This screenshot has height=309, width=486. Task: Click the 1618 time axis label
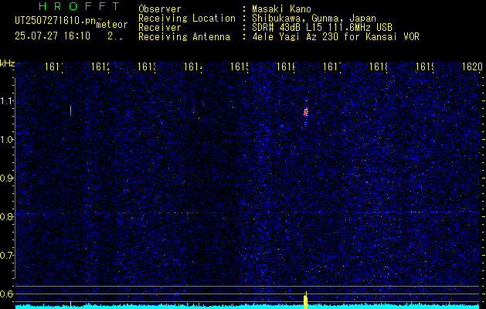click(379, 66)
